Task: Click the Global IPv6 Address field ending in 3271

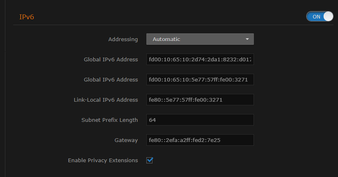Action: [x=200, y=79]
